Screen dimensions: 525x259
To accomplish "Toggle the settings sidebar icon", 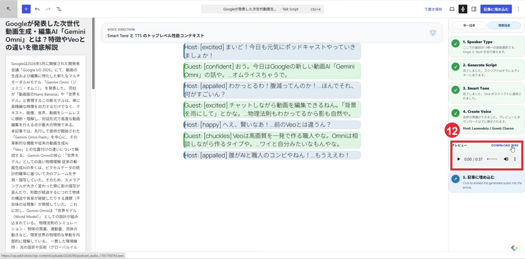I will [474, 9].
